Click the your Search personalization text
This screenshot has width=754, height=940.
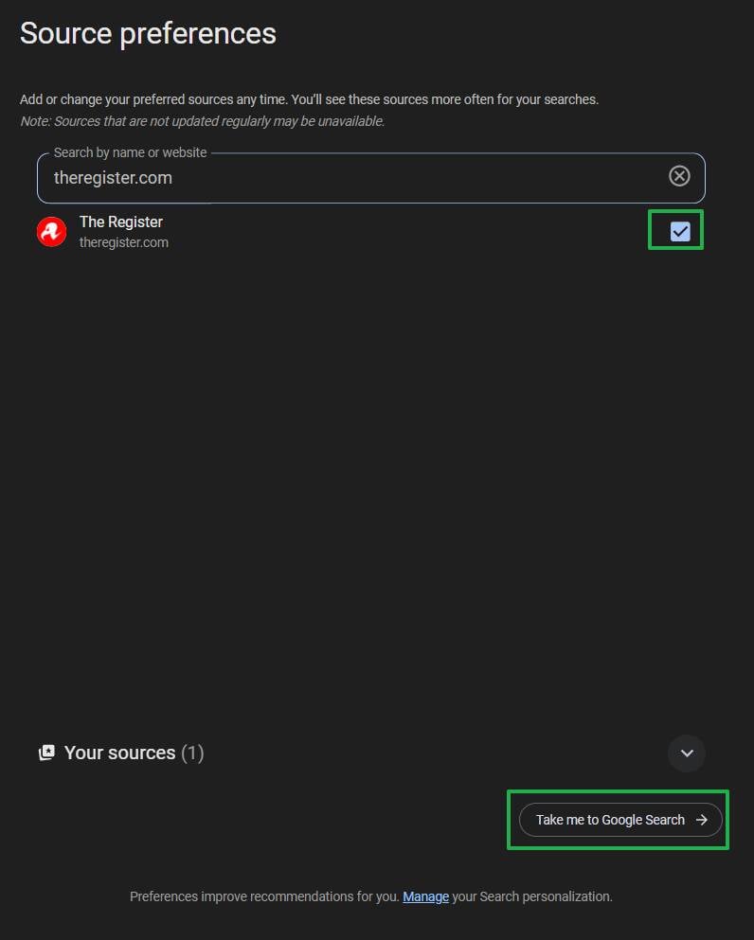(532, 896)
